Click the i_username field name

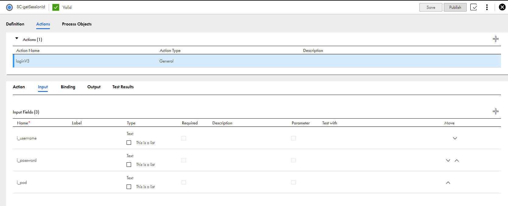27,138
